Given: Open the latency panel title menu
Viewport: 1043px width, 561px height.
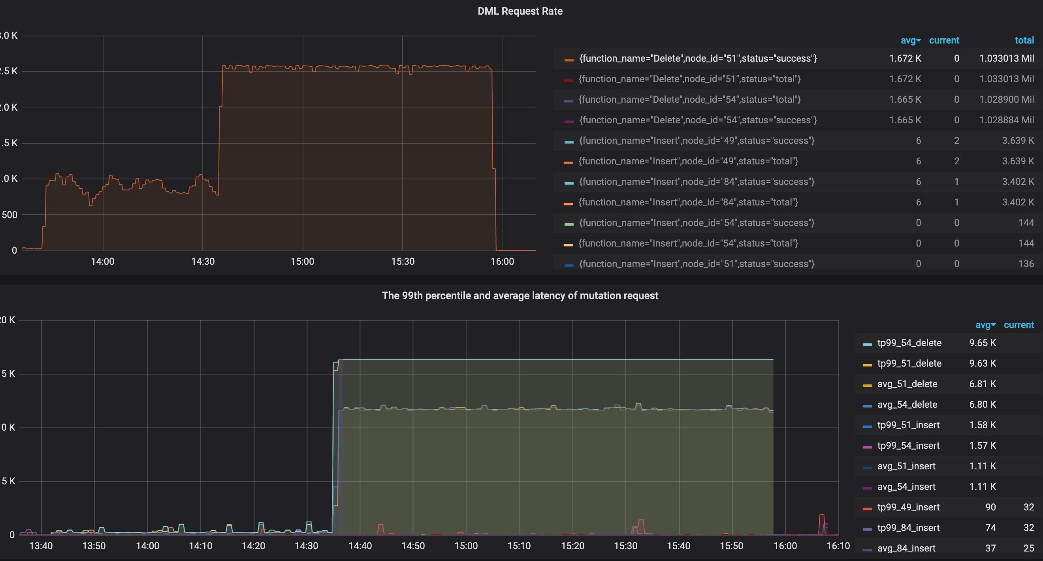Looking at the screenshot, I should pos(521,296).
